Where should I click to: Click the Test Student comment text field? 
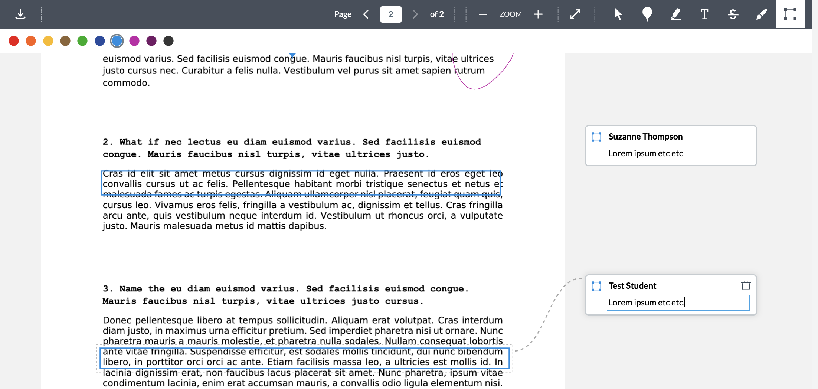click(x=678, y=303)
